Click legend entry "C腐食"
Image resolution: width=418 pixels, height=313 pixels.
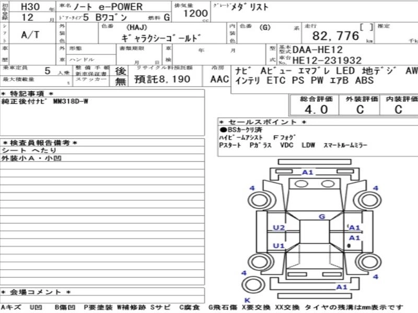click(189, 307)
